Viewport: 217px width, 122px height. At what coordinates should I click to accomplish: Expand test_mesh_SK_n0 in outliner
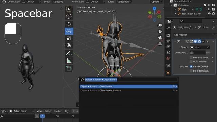coord(175,14)
